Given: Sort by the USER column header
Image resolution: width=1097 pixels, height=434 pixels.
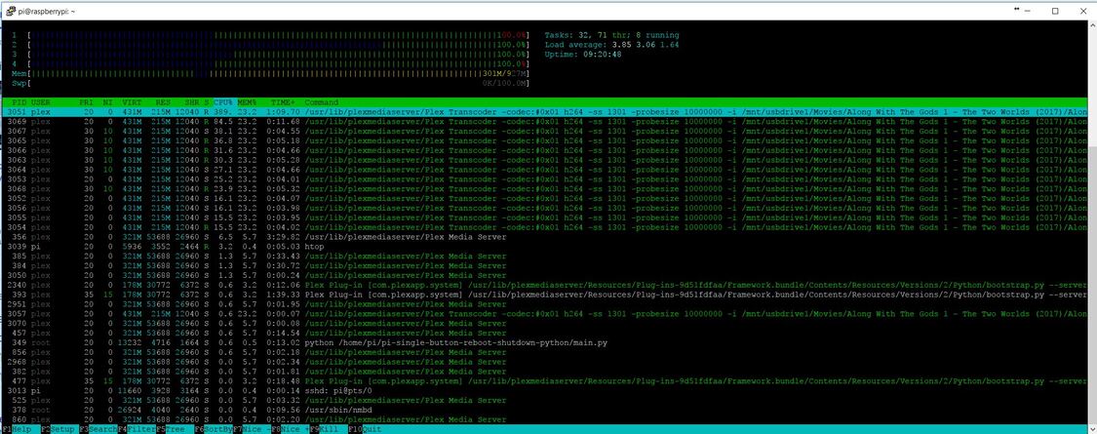Looking at the screenshot, I should pos(41,102).
